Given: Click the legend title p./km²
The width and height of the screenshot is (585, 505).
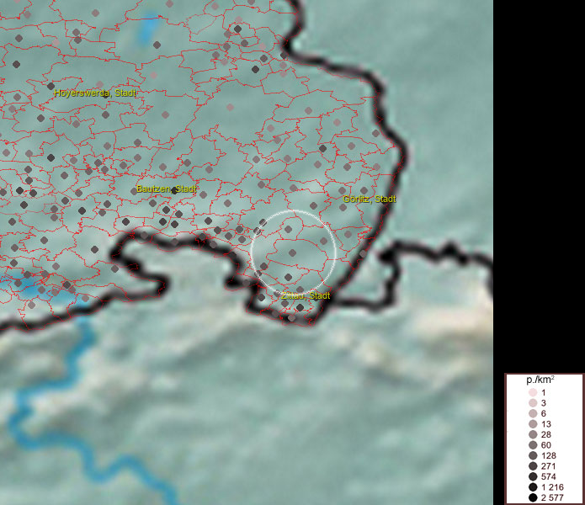Looking at the screenshot, I should click(540, 380).
